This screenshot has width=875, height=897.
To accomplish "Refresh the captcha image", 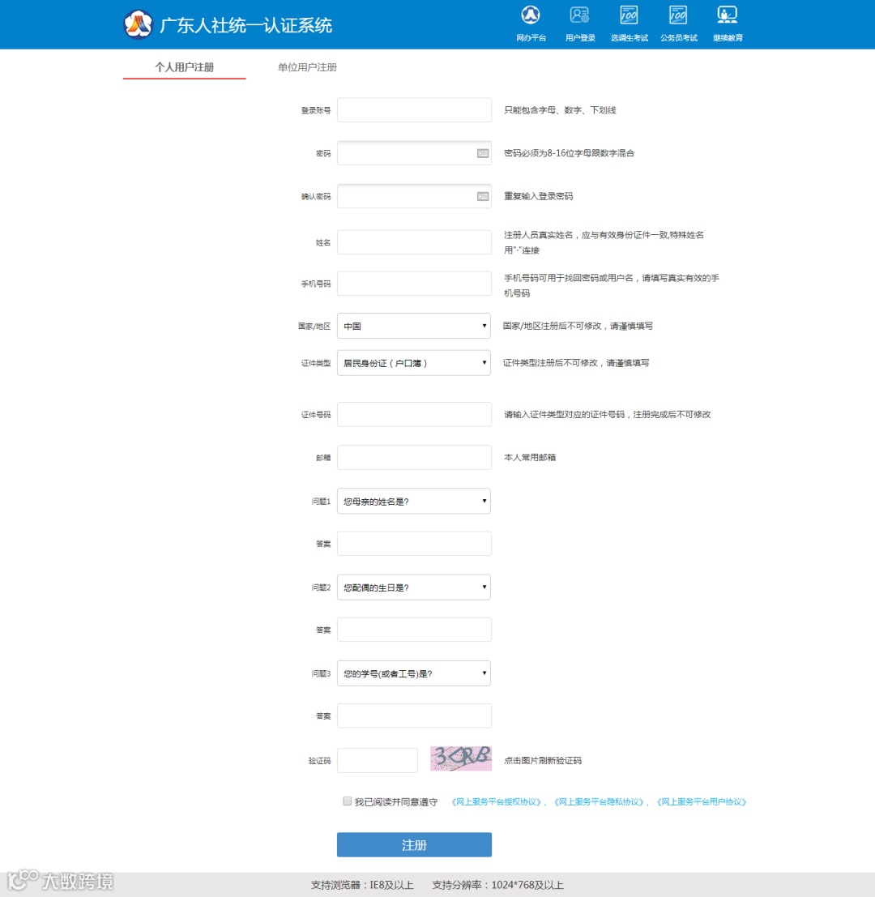I will (461, 758).
